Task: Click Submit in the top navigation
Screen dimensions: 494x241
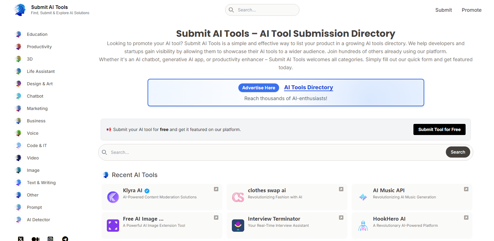Action: [x=444, y=10]
